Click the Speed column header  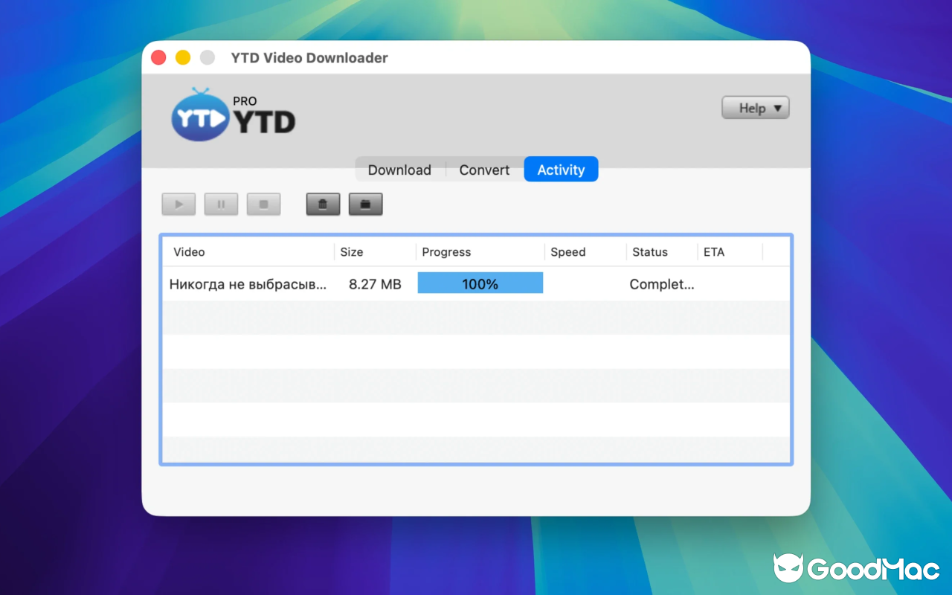pyautogui.click(x=567, y=252)
